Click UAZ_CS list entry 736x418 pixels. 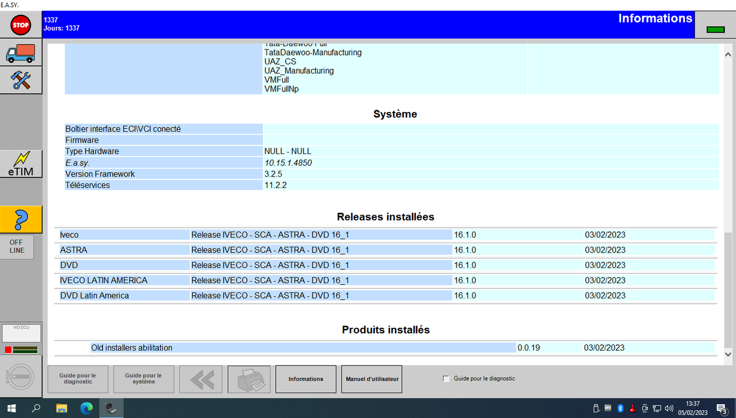pos(280,62)
